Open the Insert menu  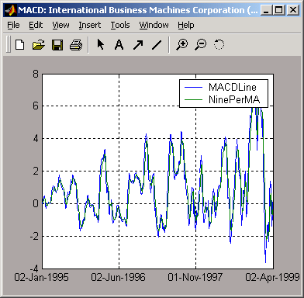[x=90, y=25]
